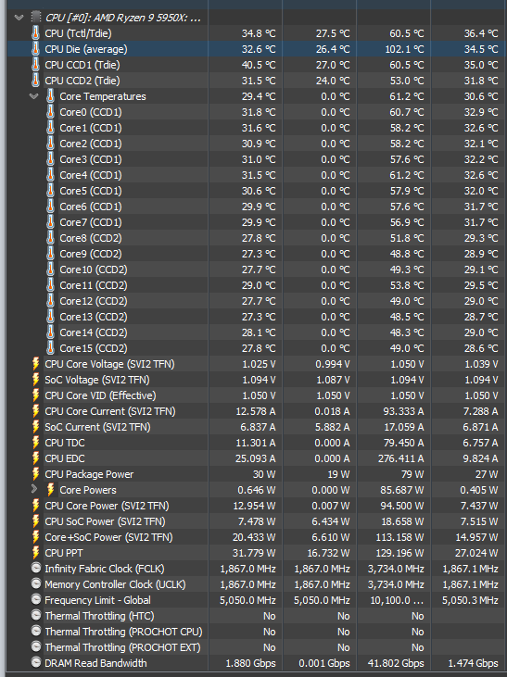Select the Core2 (CCD1) row

[x=257, y=144]
